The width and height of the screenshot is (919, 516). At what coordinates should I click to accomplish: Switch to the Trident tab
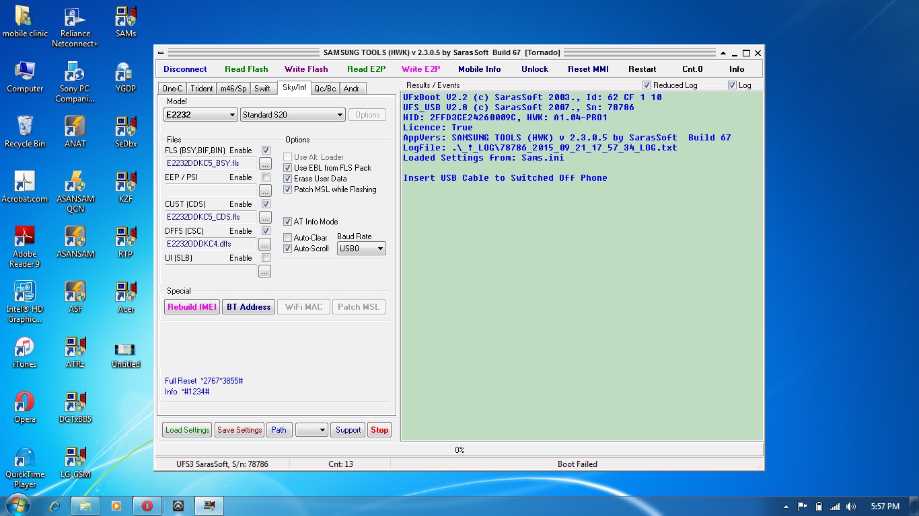pos(201,89)
